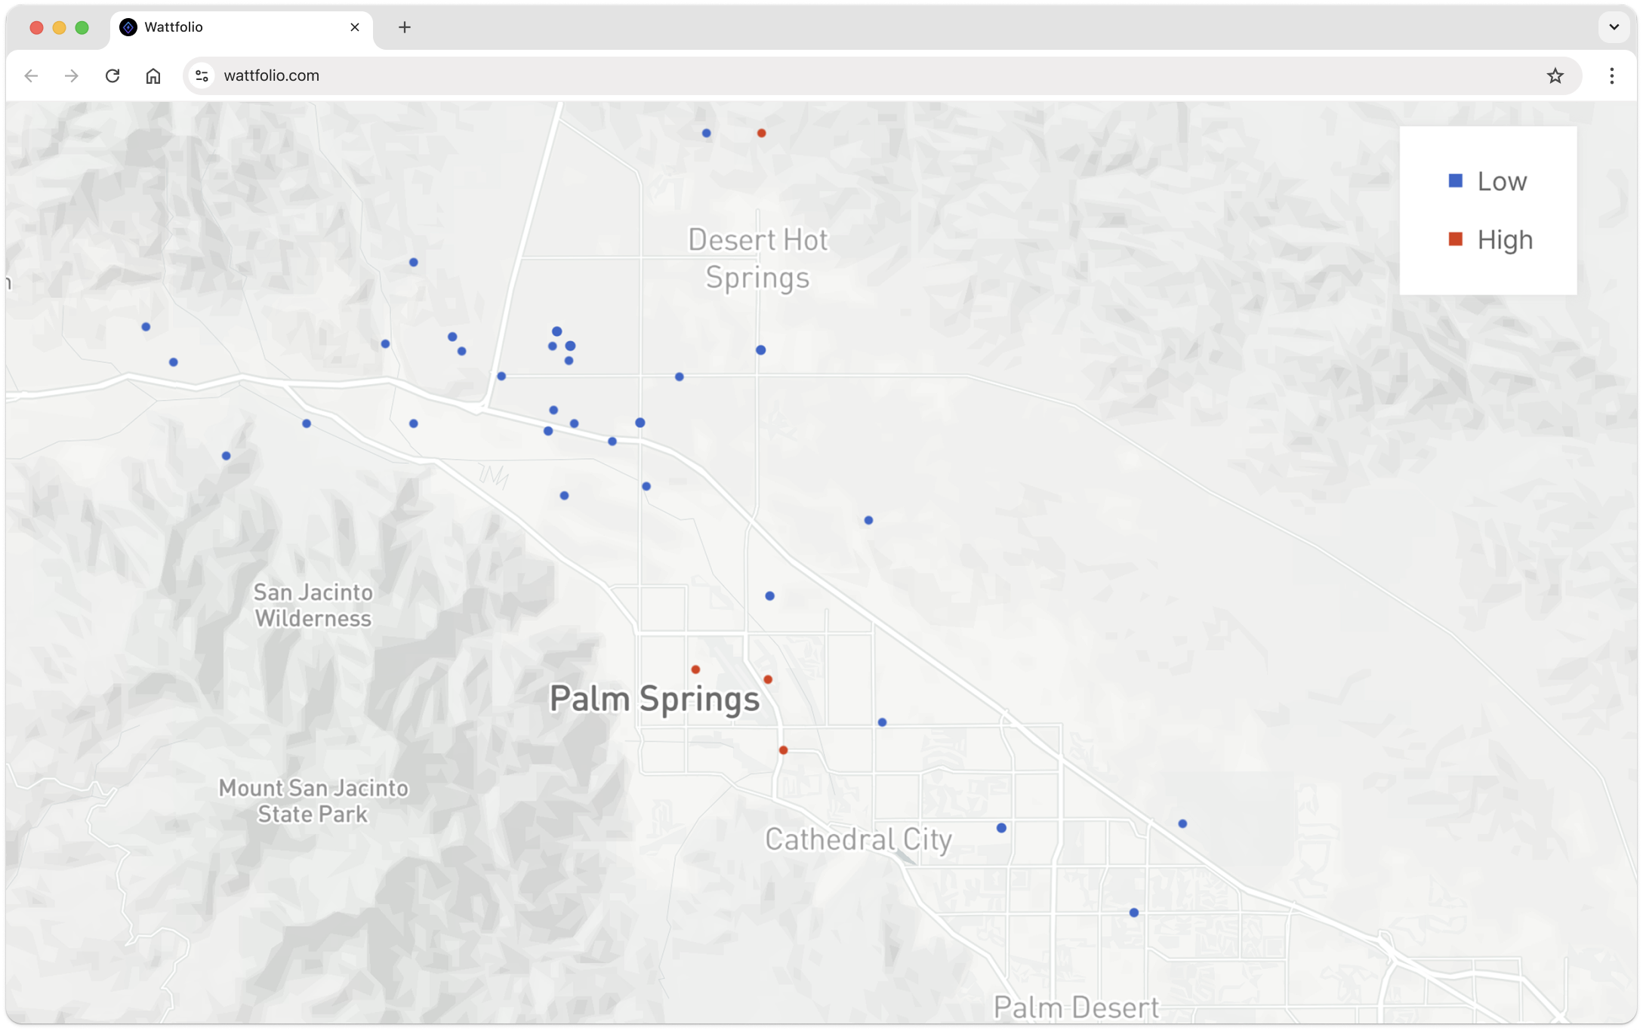Open site information icon in address bar
Viewport: 1643px width, 1031px height.
click(x=202, y=75)
